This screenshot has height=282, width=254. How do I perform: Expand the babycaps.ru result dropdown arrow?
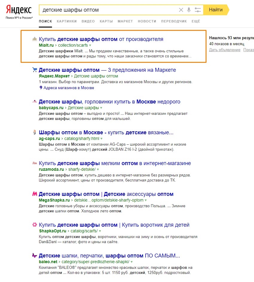tap(101, 108)
